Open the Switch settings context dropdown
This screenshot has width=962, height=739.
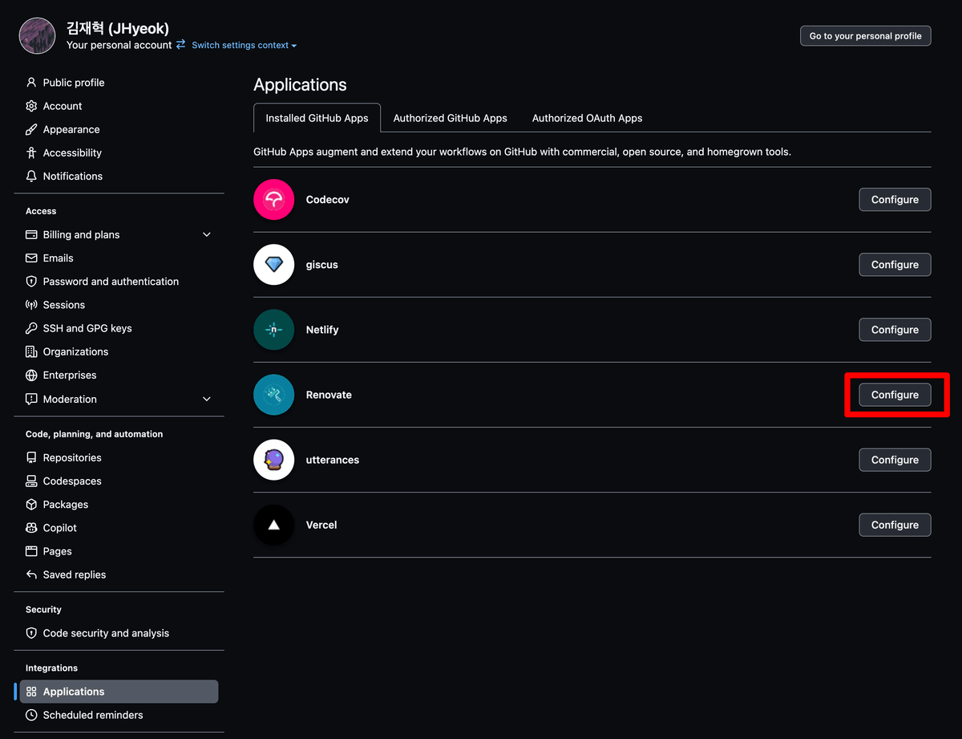(244, 46)
